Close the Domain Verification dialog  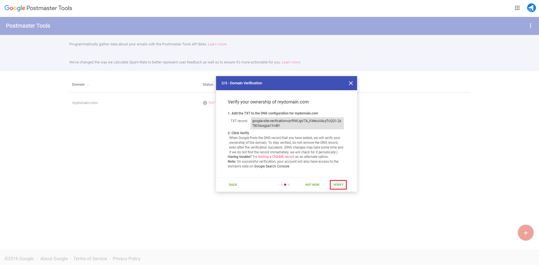[x=351, y=83]
